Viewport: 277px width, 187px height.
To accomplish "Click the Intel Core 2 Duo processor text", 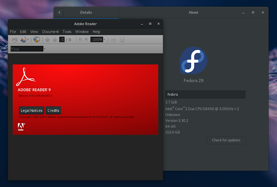I will tap(202, 109).
